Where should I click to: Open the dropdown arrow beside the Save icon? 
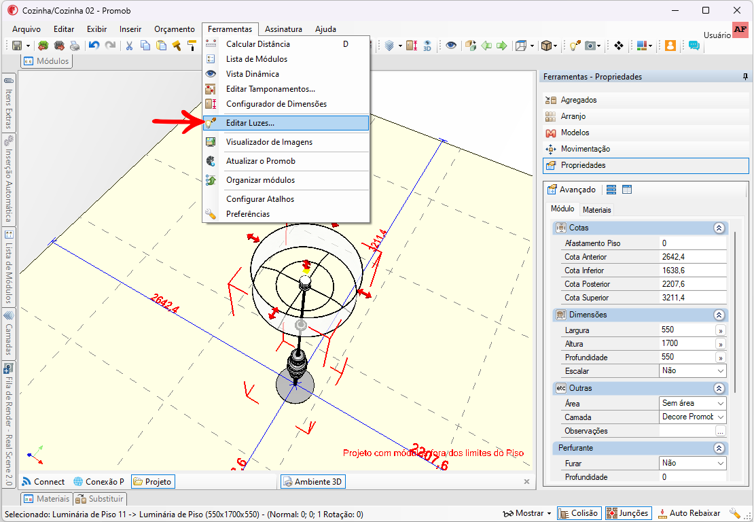coord(29,46)
